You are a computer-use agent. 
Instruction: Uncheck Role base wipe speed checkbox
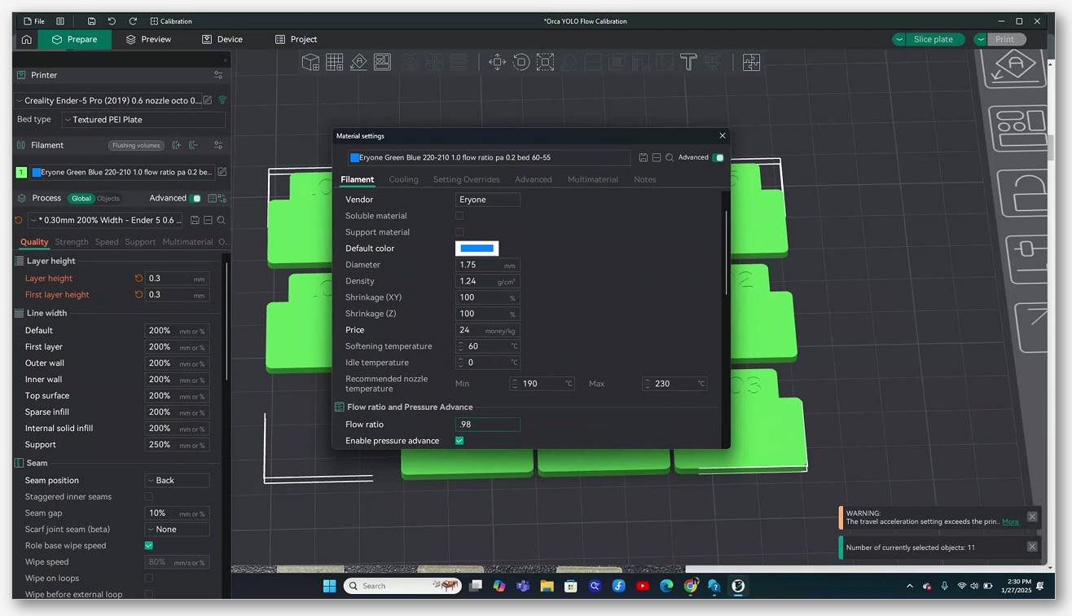pos(148,545)
